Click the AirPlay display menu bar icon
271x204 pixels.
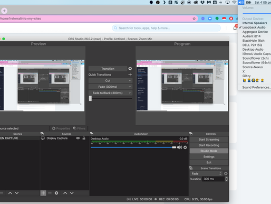pos(227,3)
